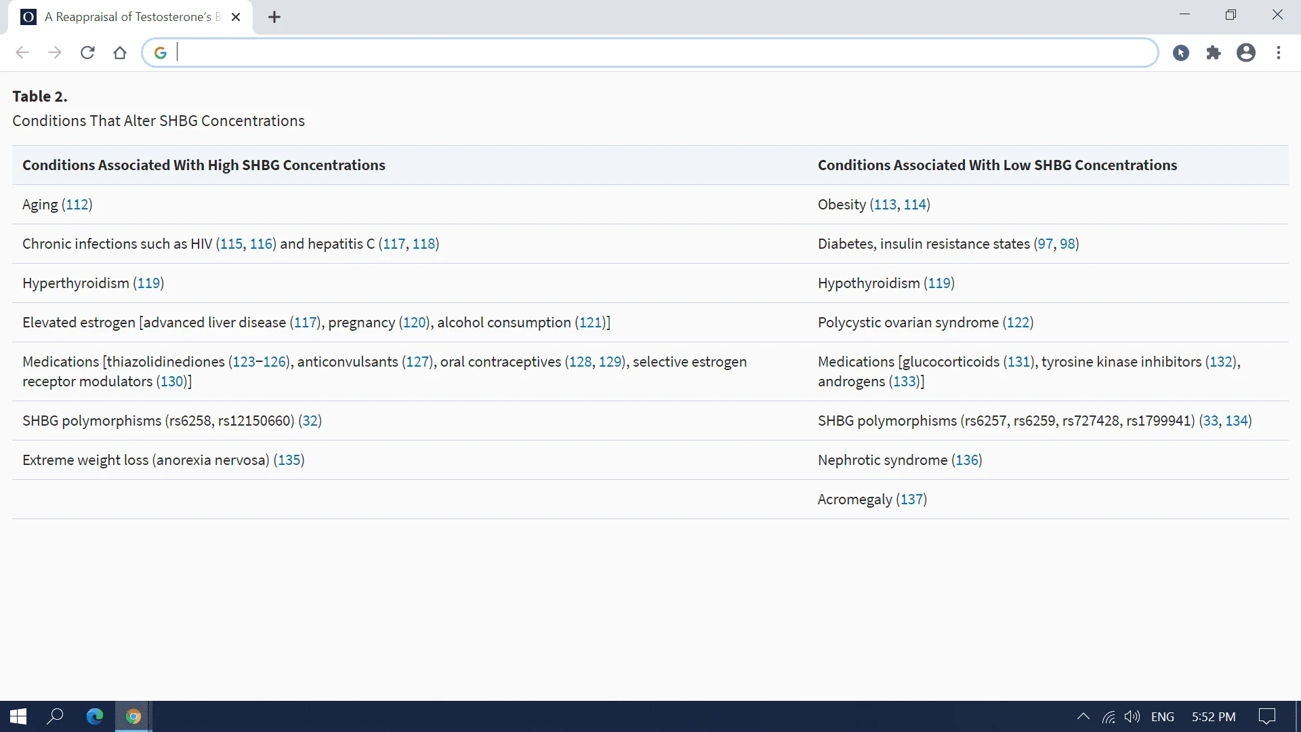Open reference 121 for alcohol consumption
The image size is (1301, 732).
pos(590,323)
